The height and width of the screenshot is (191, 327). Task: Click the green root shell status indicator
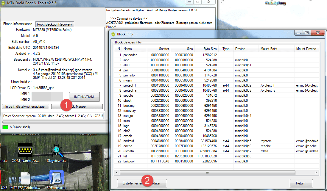[x=5, y=127]
